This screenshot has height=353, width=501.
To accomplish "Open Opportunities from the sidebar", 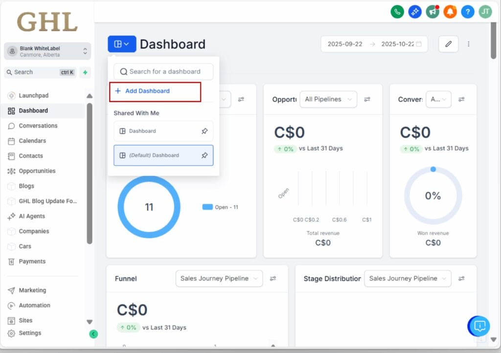I will tap(37, 171).
